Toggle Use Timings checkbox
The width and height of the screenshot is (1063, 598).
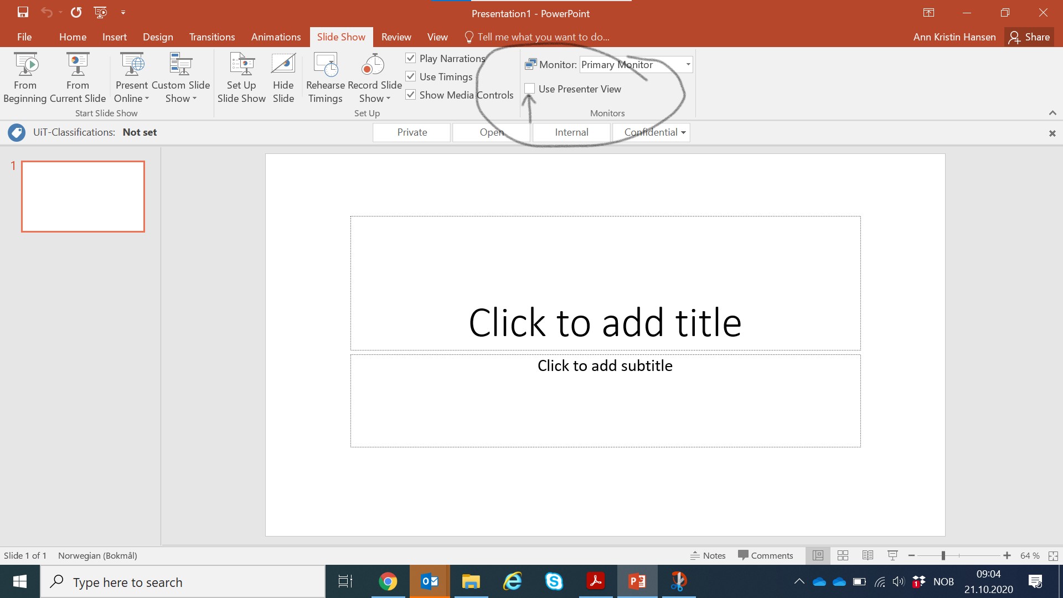pyautogui.click(x=411, y=76)
